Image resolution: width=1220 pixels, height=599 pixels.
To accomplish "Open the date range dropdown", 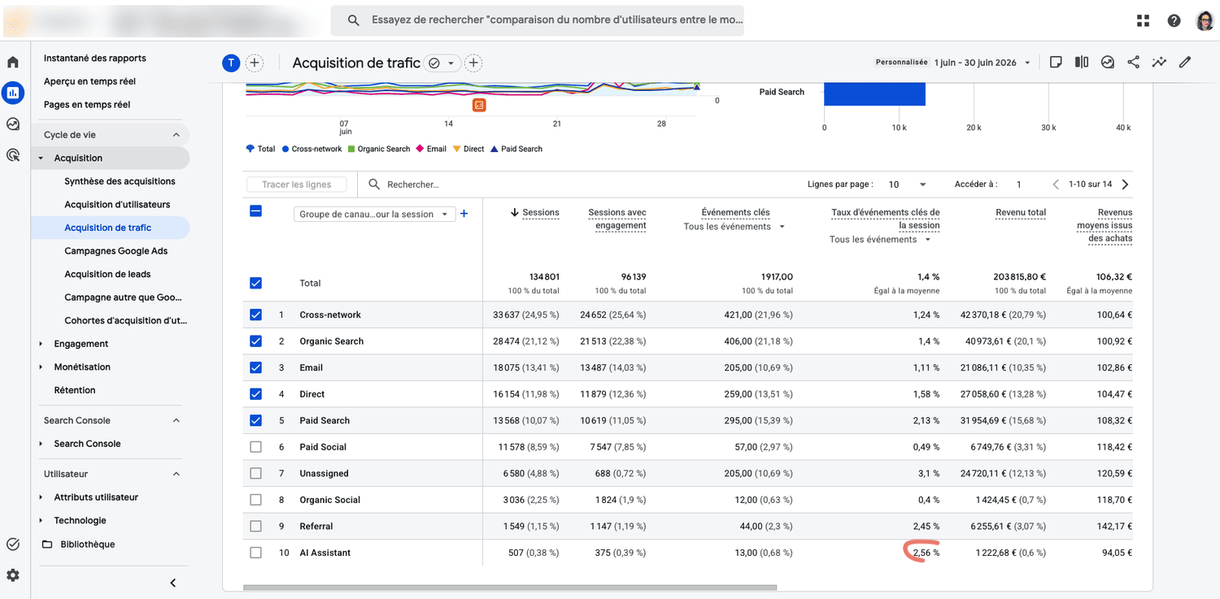I will click(983, 63).
